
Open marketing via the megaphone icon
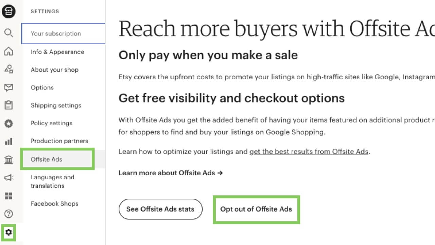pos(8,178)
